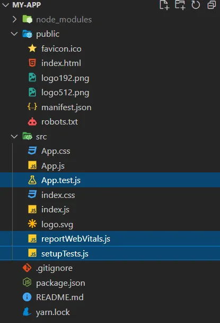
Task: Click the CSS icon beside index.css
Action: point(32,195)
